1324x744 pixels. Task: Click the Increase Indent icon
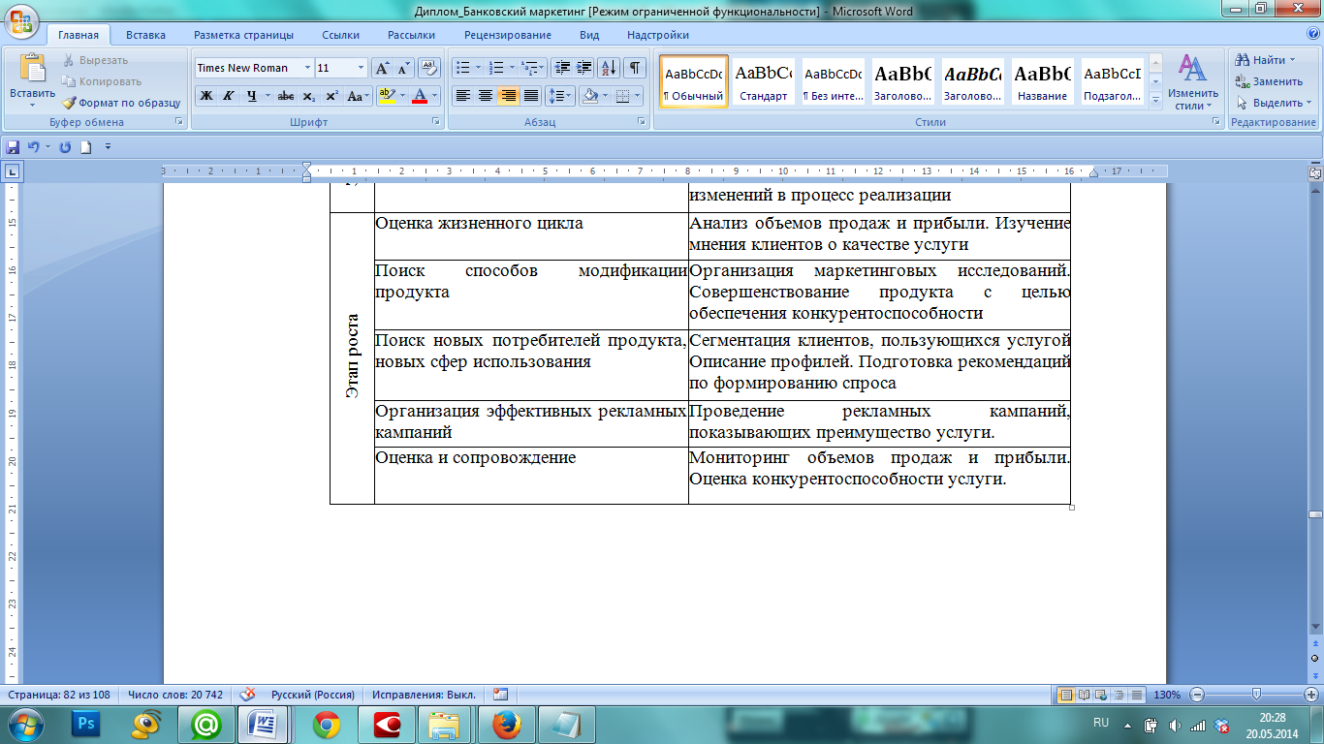[x=583, y=68]
